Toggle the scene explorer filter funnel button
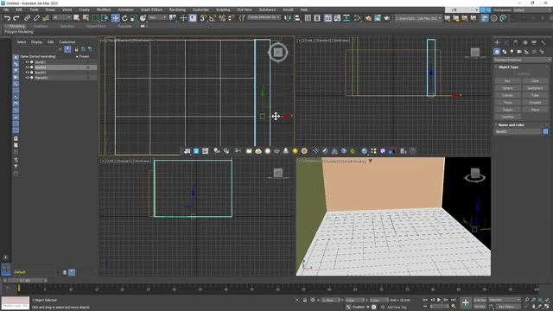 (67, 49)
